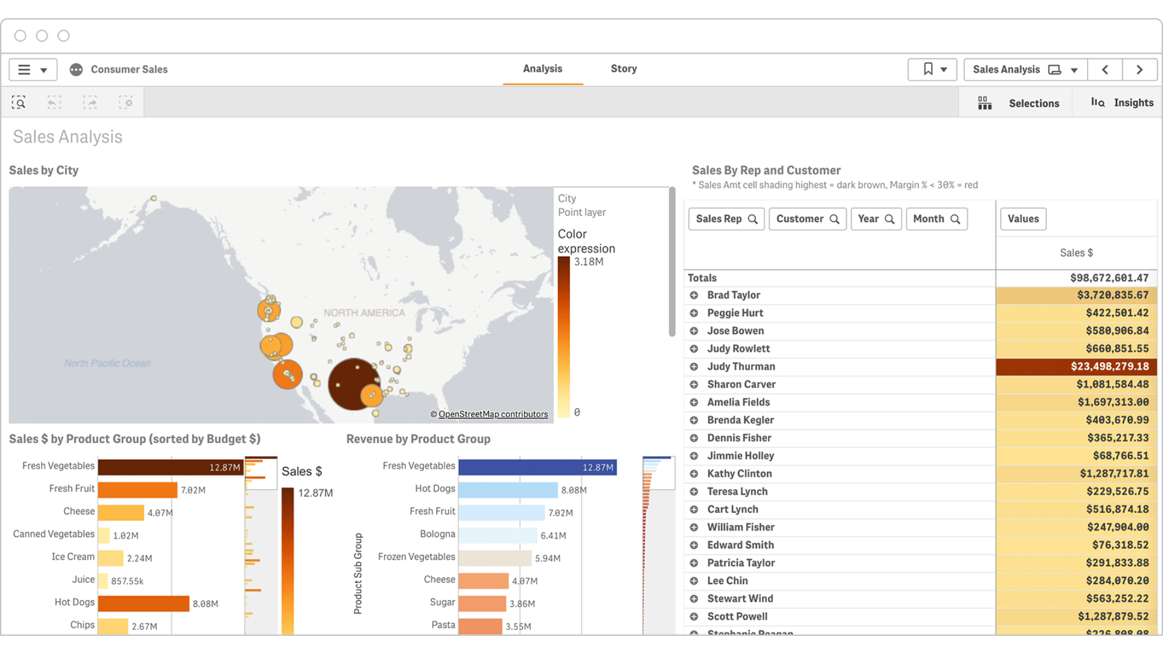1163x654 pixels.
Task: Open the Insights advisor
Action: pos(1122,103)
